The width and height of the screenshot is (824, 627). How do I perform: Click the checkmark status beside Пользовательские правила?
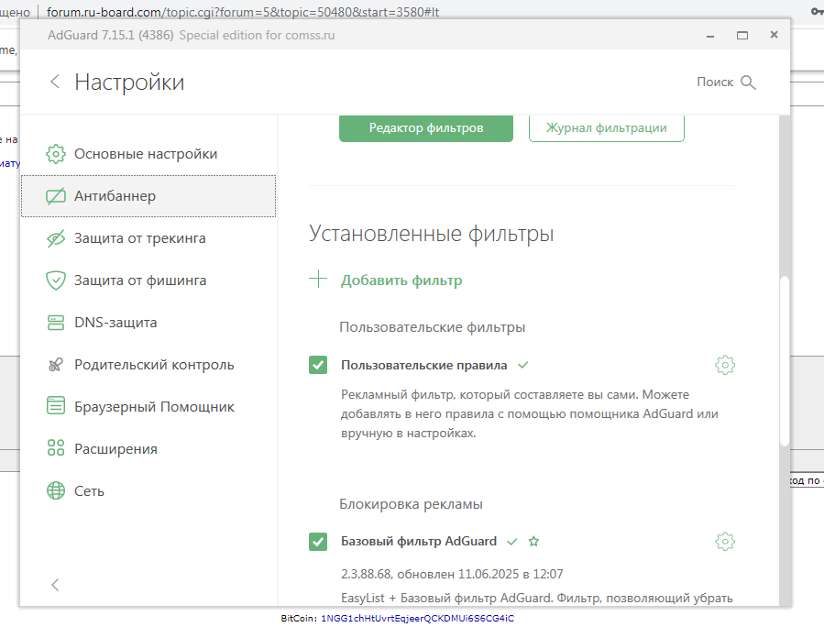pyautogui.click(x=522, y=365)
